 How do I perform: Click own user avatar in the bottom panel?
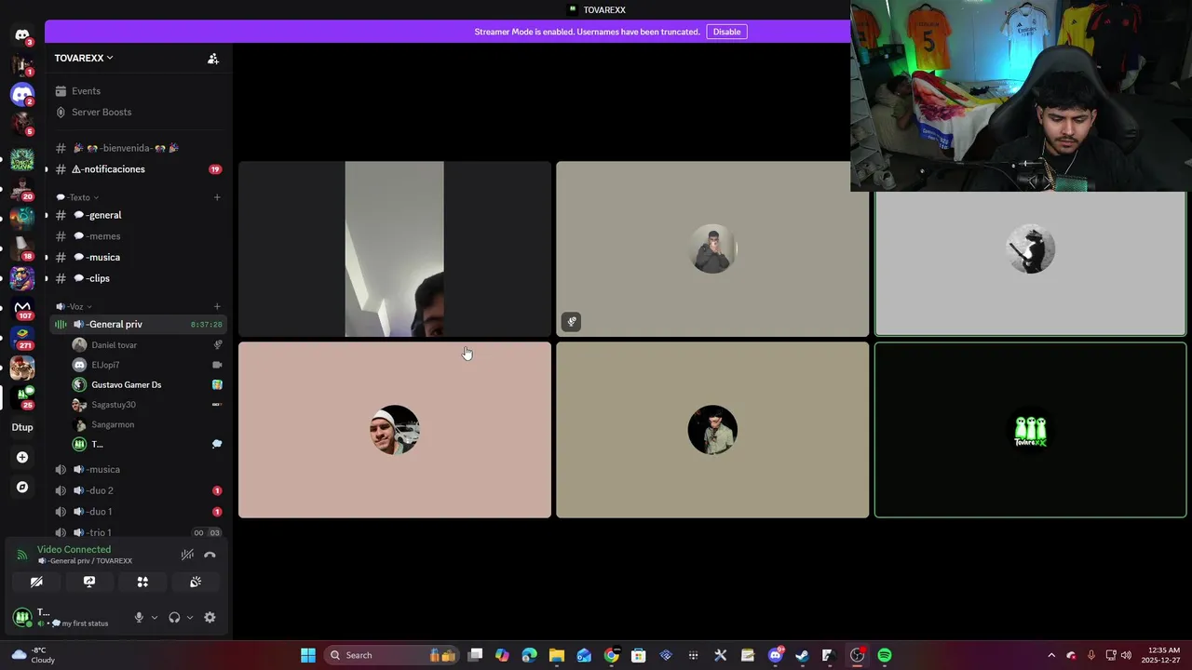(x=22, y=617)
